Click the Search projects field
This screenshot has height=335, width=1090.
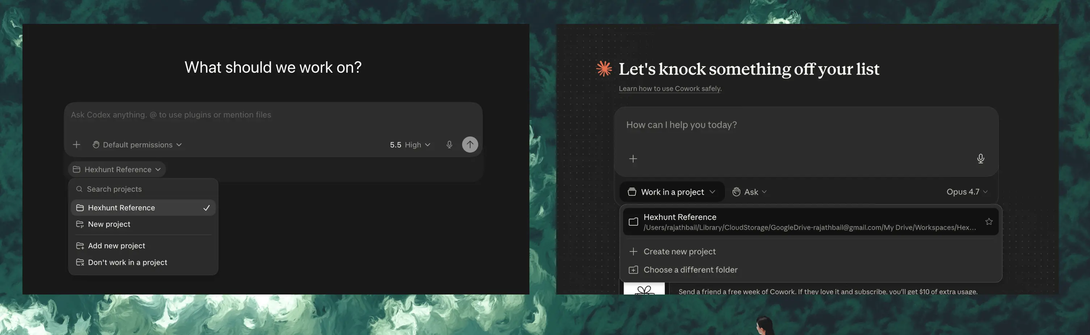point(143,189)
